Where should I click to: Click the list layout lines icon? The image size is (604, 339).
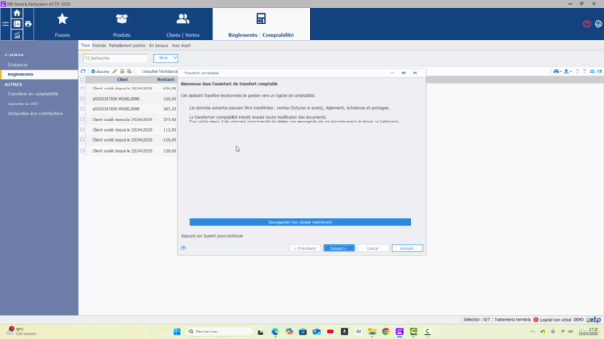(x=592, y=72)
